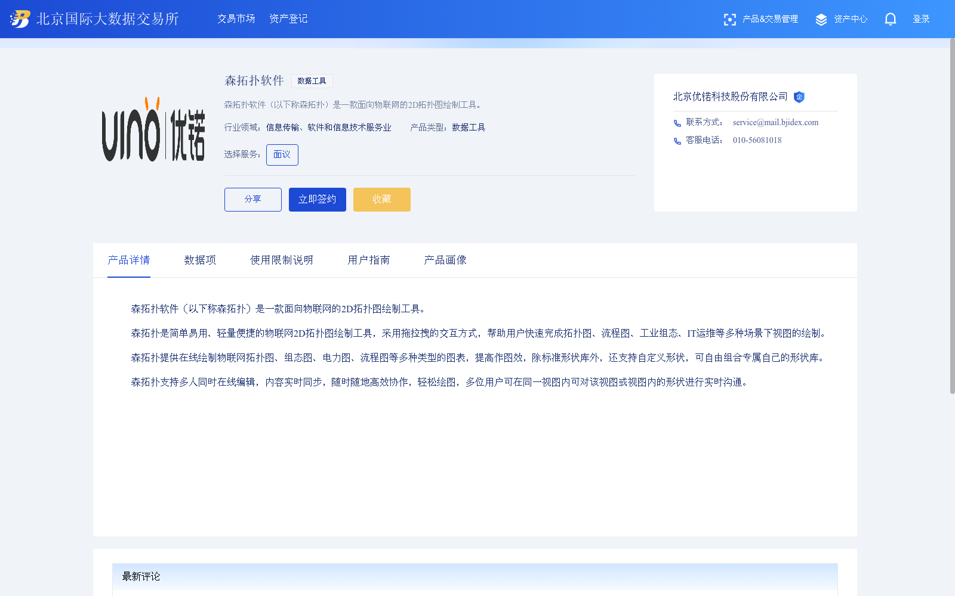Viewport: 955px width, 596px height.
Task: Switch to 使用限制说明 tab
Action: pos(282,260)
